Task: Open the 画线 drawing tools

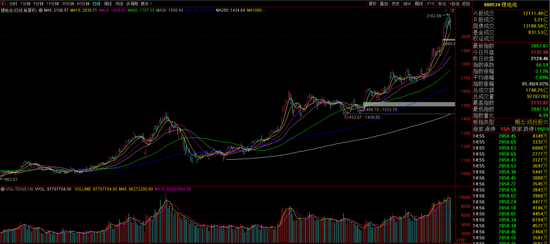Action: coord(419,4)
